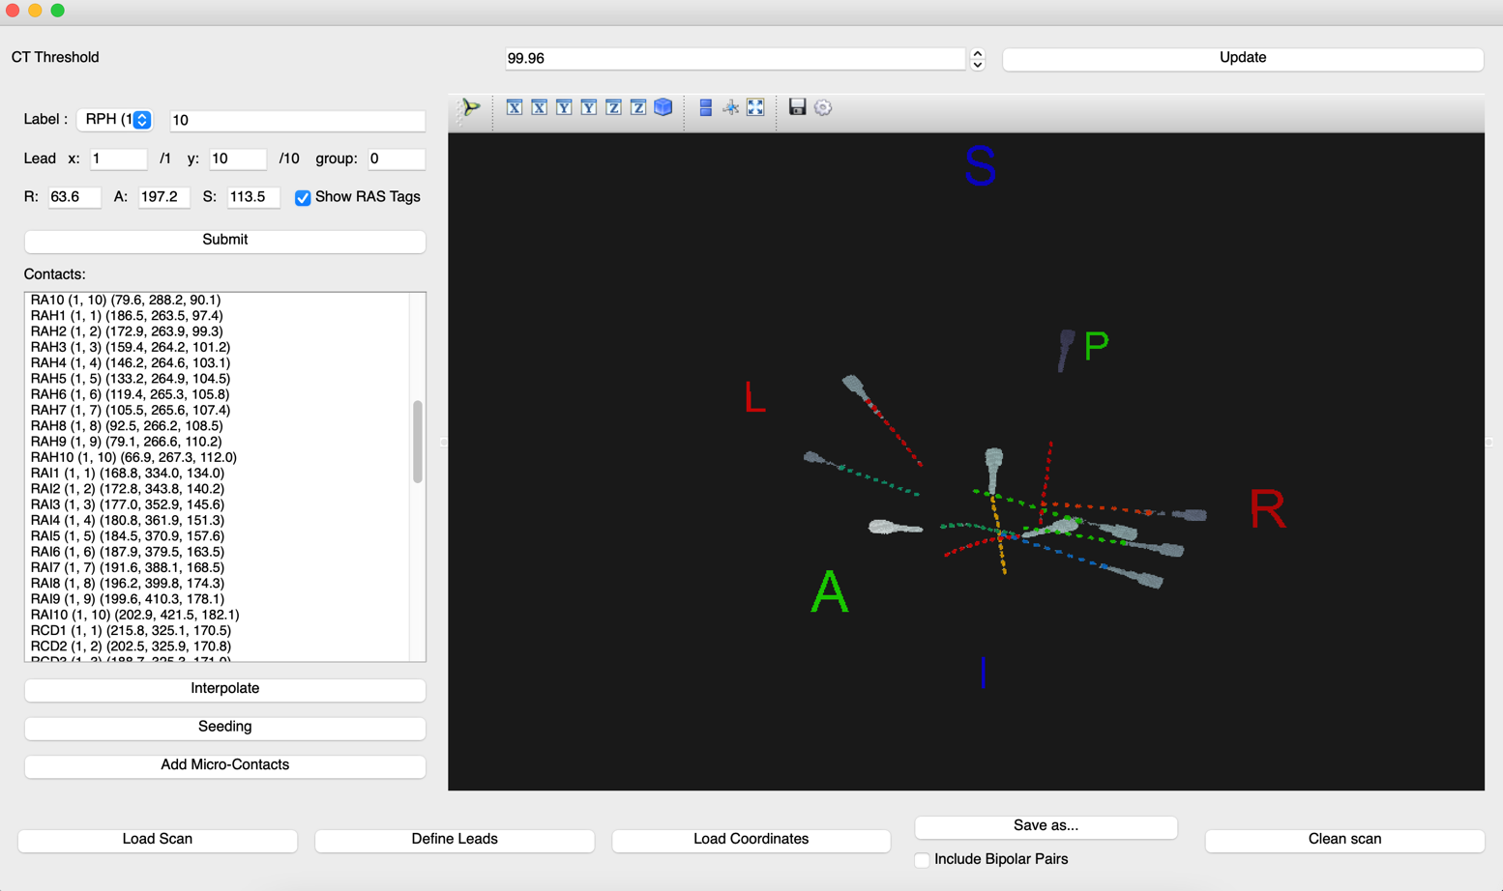Decrease CT Threshold with down arrow
This screenshot has width=1503, height=891.
click(978, 65)
